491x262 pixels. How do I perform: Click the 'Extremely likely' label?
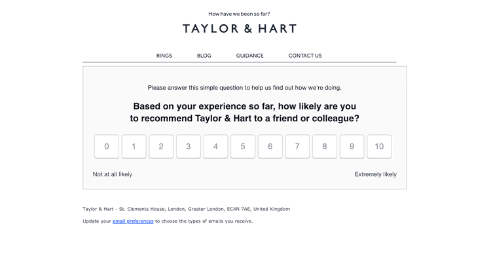(x=375, y=174)
